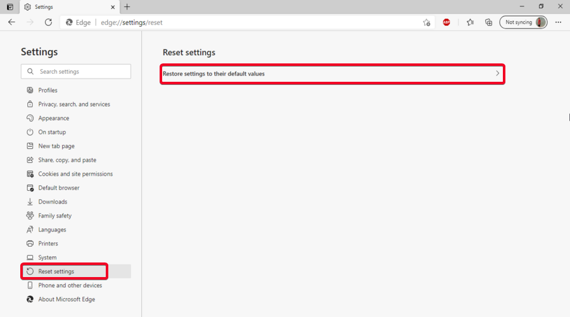Open the vertical tabs icon in title bar

point(9,7)
